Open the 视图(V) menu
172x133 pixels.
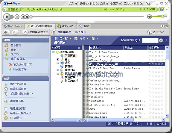pos(94,4)
